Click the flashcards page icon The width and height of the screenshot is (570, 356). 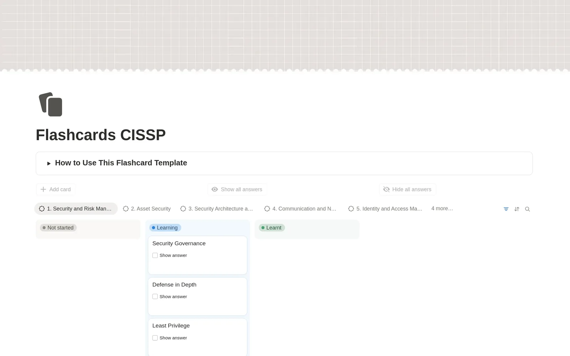pyautogui.click(x=51, y=104)
